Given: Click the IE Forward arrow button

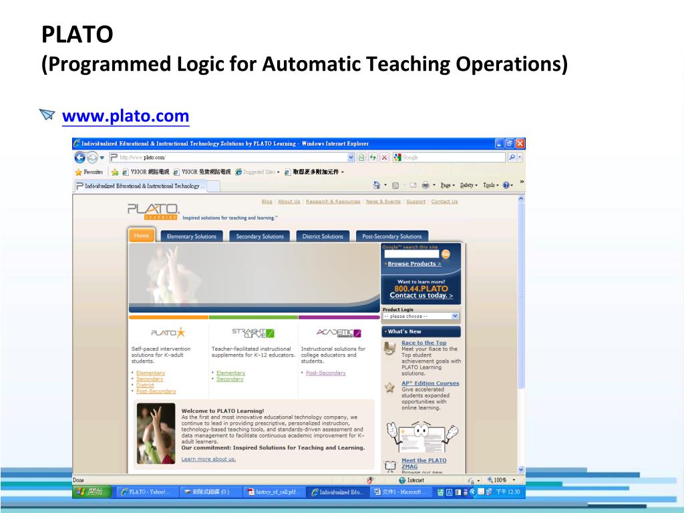Looking at the screenshot, I should [92, 158].
